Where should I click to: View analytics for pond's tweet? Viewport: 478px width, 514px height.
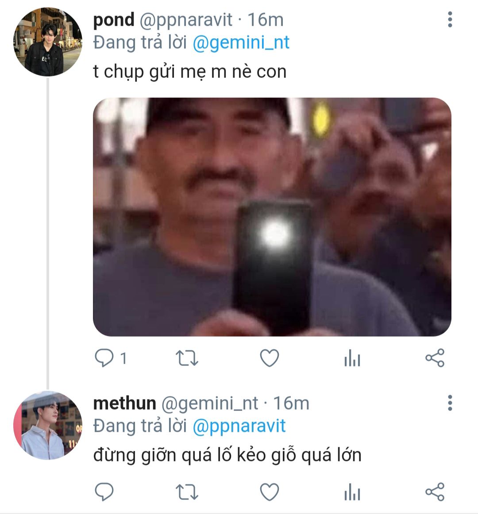tap(352, 358)
